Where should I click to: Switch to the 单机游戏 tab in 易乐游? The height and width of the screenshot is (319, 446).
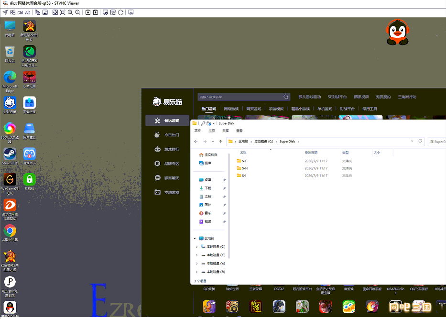point(325,109)
